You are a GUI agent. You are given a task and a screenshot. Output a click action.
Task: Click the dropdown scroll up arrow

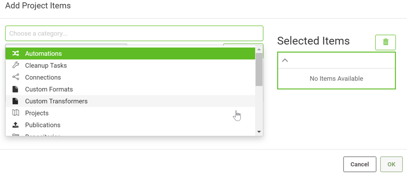[259, 49]
